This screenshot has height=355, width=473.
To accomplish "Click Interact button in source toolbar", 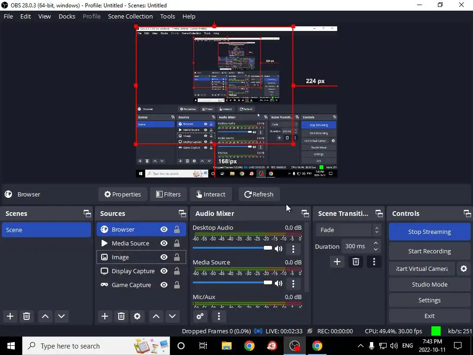I will [x=211, y=195].
